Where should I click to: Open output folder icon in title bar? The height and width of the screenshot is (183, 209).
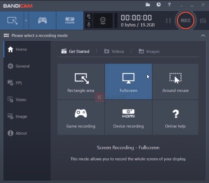click(148, 5)
